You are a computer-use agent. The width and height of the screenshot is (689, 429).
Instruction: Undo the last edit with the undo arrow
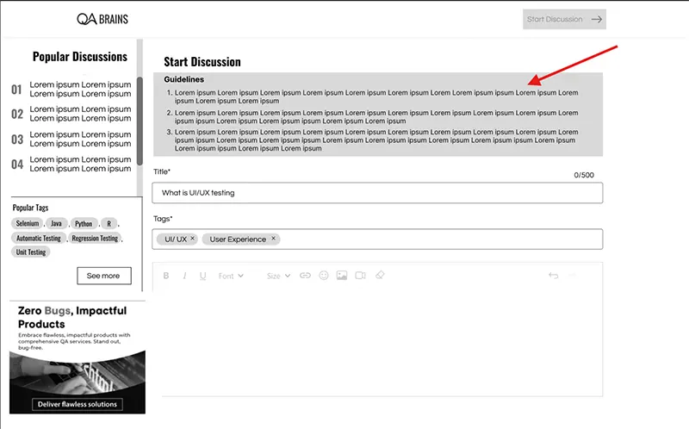click(553, 276)
